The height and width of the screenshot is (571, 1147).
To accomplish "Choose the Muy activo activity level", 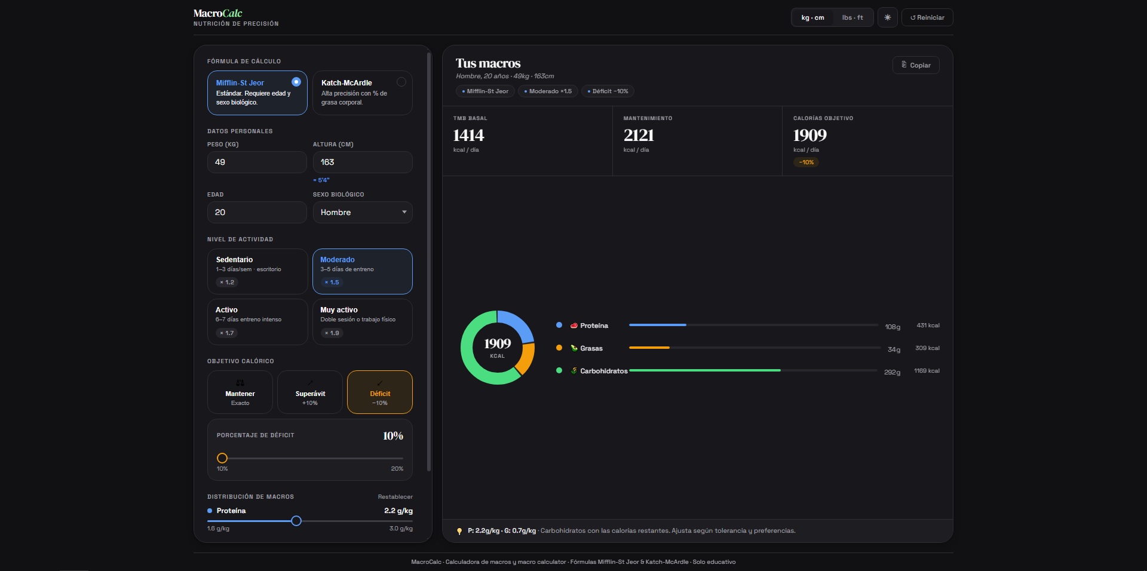I will (362, 321).
